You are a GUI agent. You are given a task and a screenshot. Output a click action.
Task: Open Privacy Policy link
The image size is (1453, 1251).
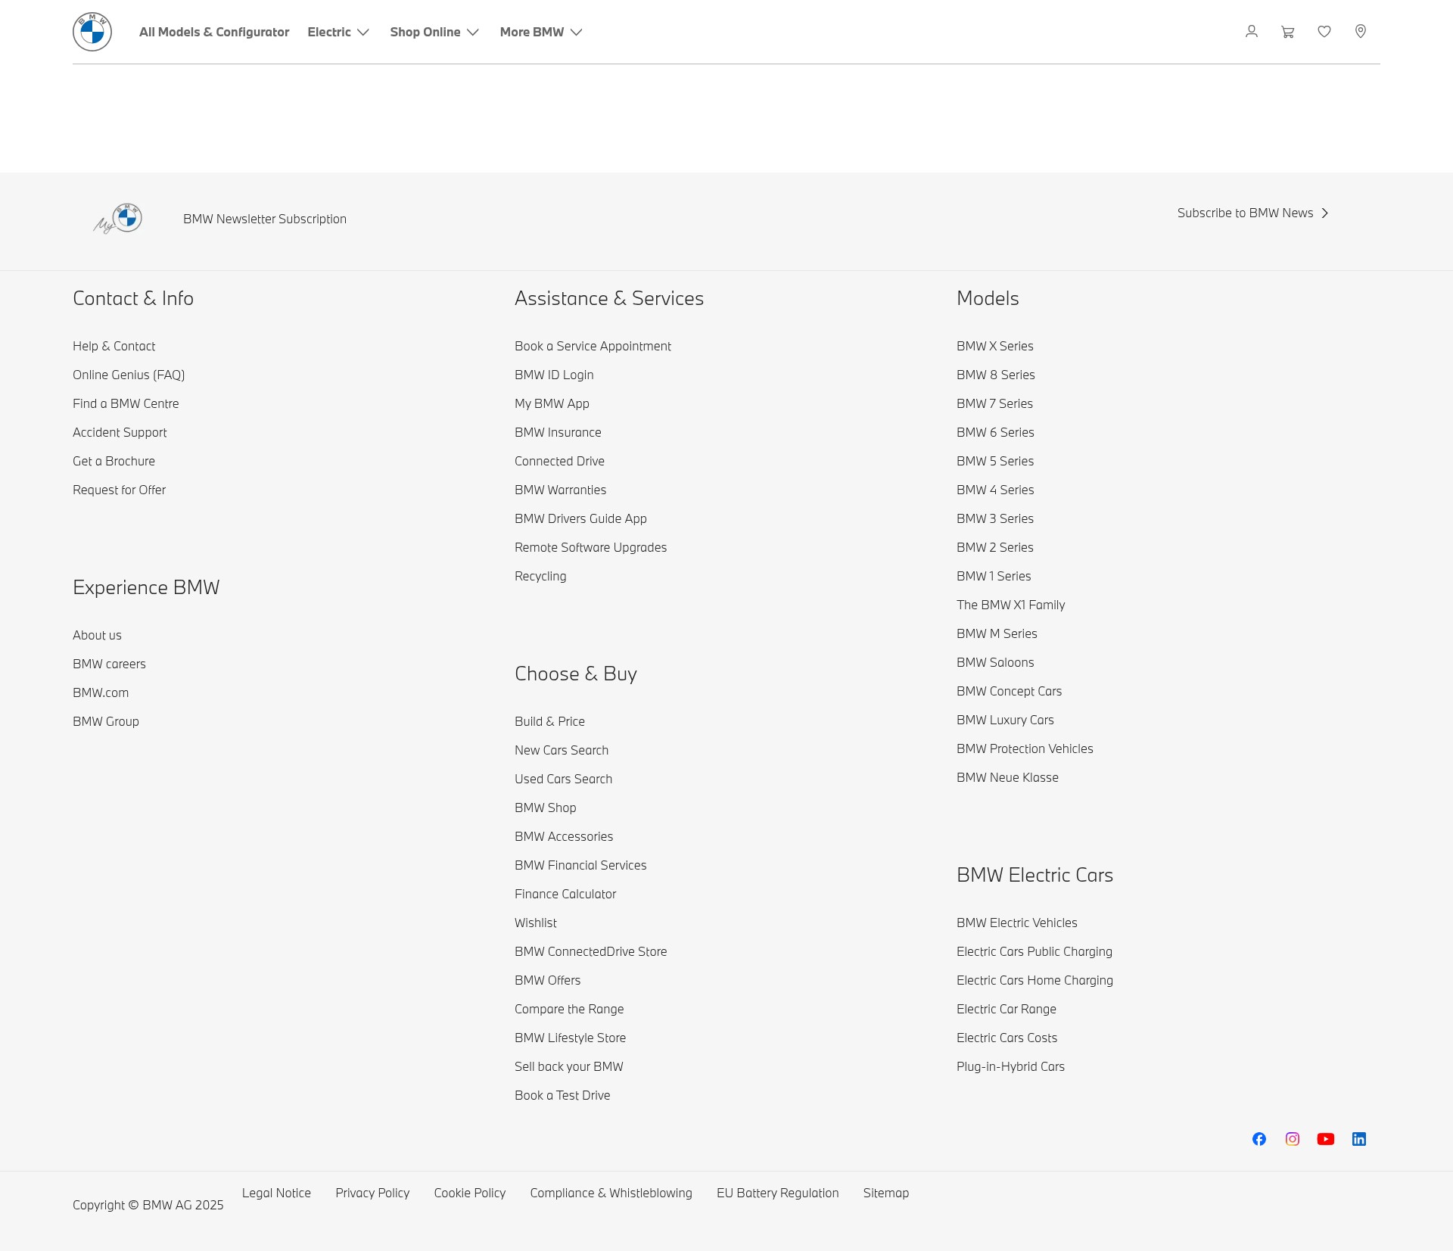tap(372, 1193)
